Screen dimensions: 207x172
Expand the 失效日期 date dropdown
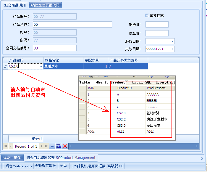pyautogui.click(x=172, y=49)
